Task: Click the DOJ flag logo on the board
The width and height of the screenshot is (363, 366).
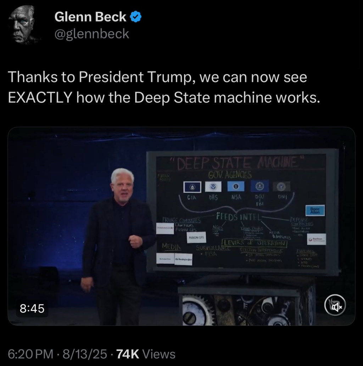Action: point(259,186)
